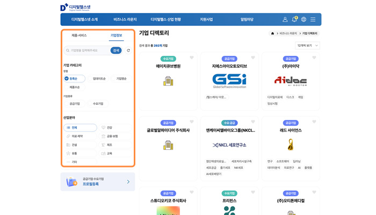Open the 알림마당 menu
This screenshot has width=376, height=215.
(247, 19)
